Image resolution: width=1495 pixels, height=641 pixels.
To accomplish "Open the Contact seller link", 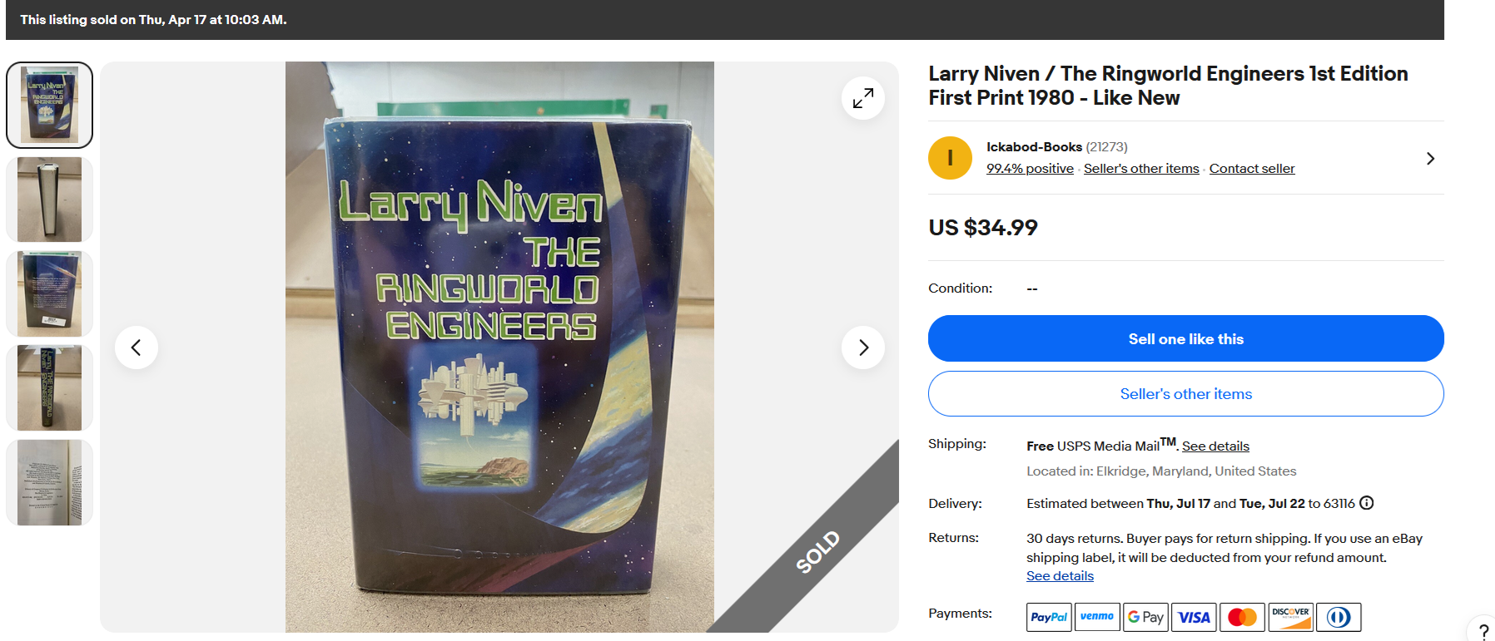I will point(1252,169).
